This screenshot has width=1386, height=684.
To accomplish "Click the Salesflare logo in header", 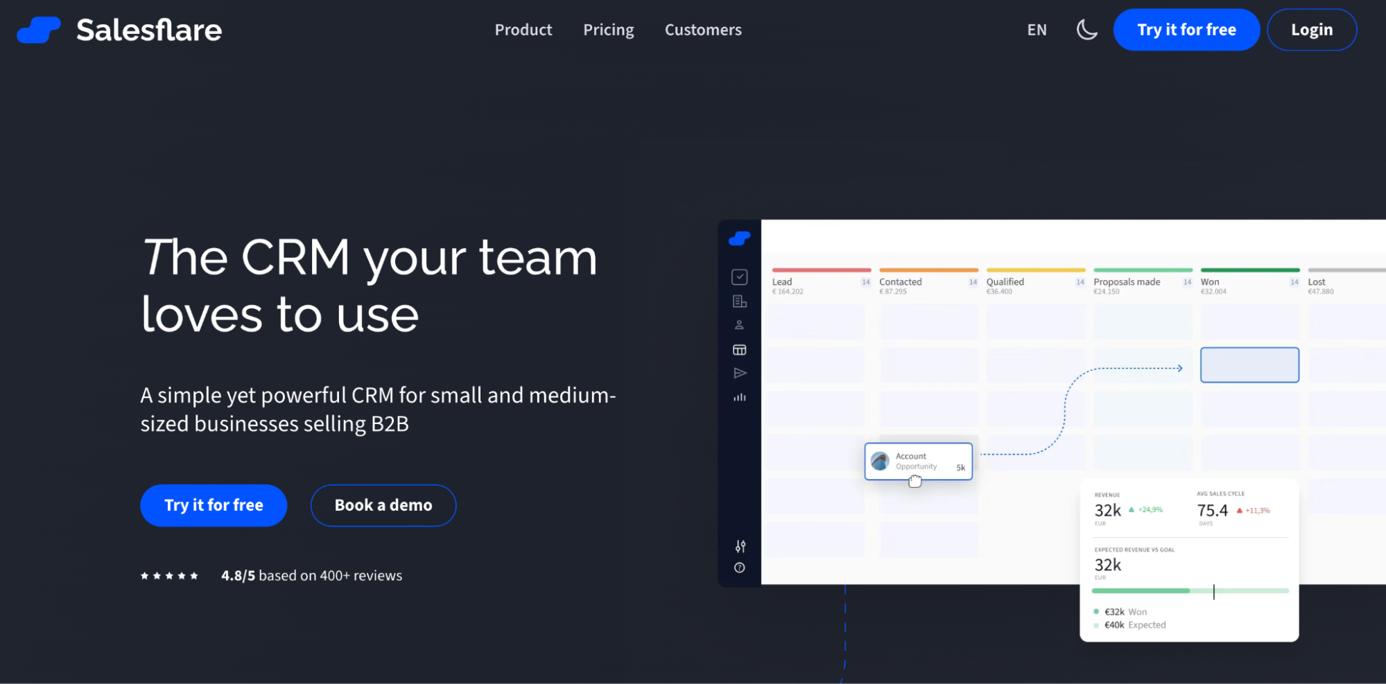I will (x=119, y=30).
